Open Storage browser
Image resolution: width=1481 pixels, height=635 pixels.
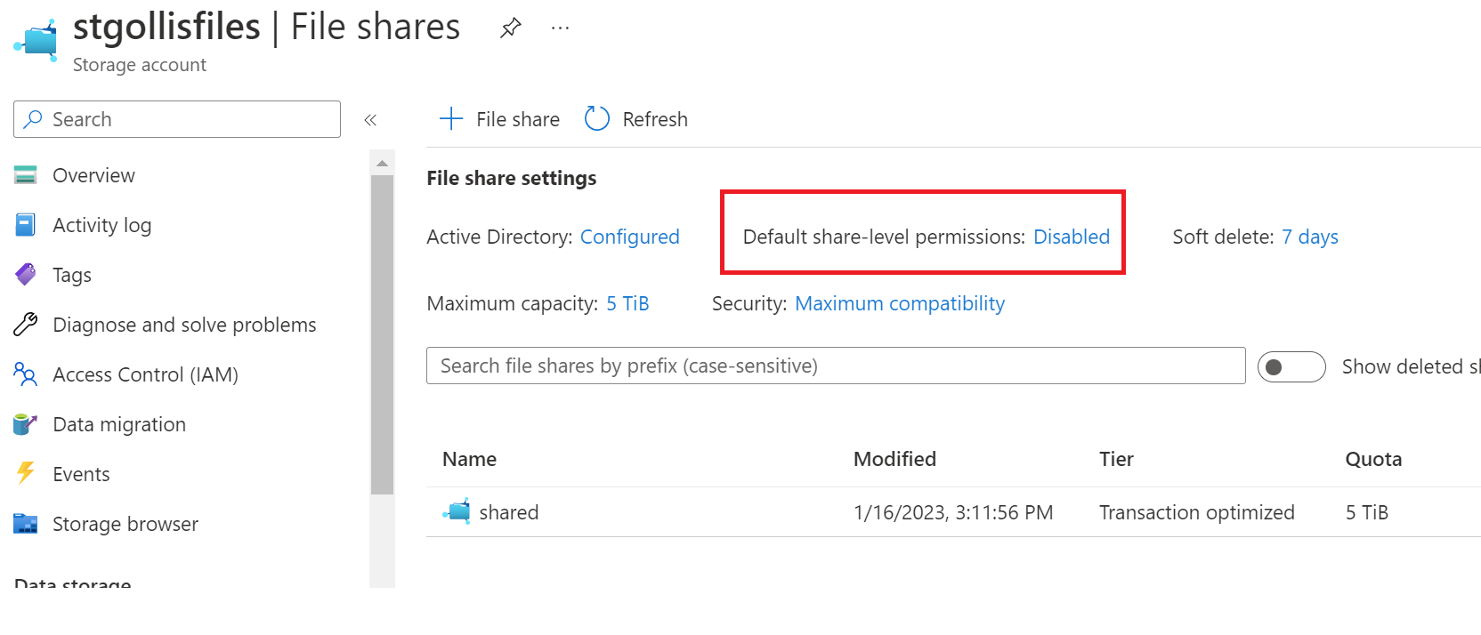click(x=125, y=524)
